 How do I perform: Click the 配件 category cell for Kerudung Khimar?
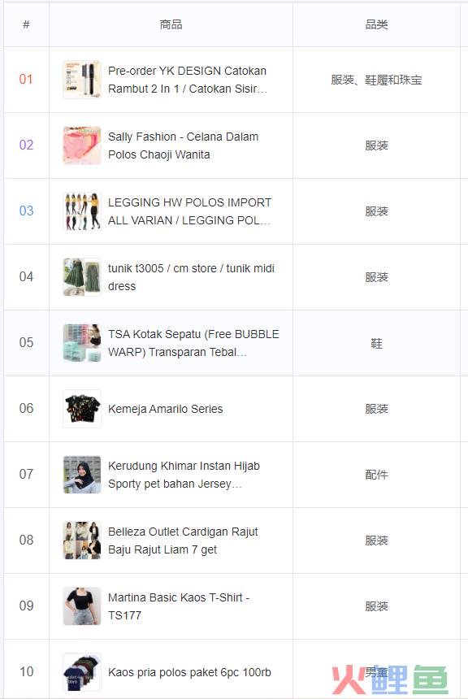pyautogui.click(x=377, y=475)
